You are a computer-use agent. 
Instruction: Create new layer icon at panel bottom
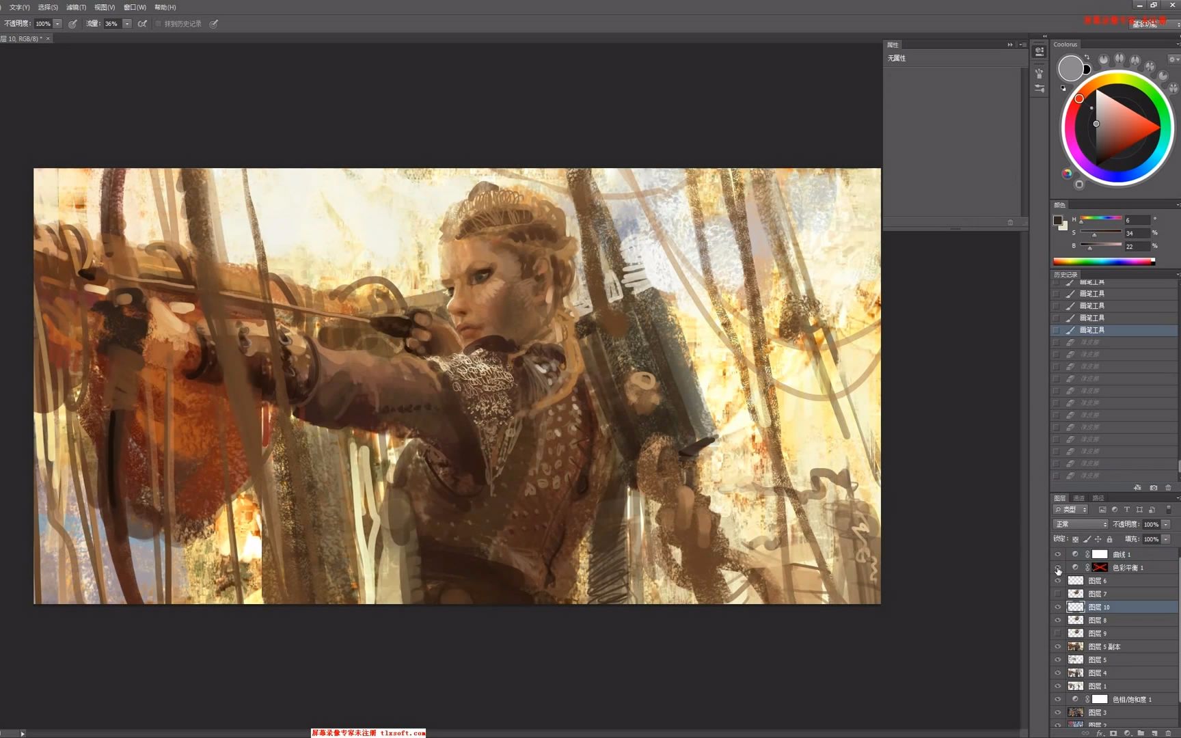[1154, 733]
